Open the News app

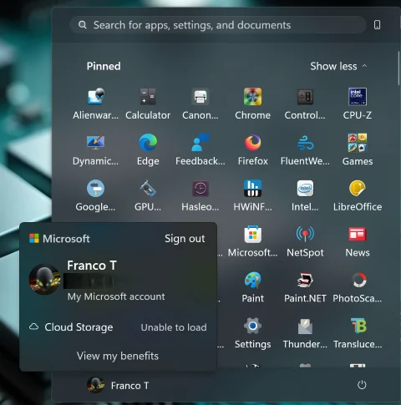pyautogui.click(x=358, y=241)
